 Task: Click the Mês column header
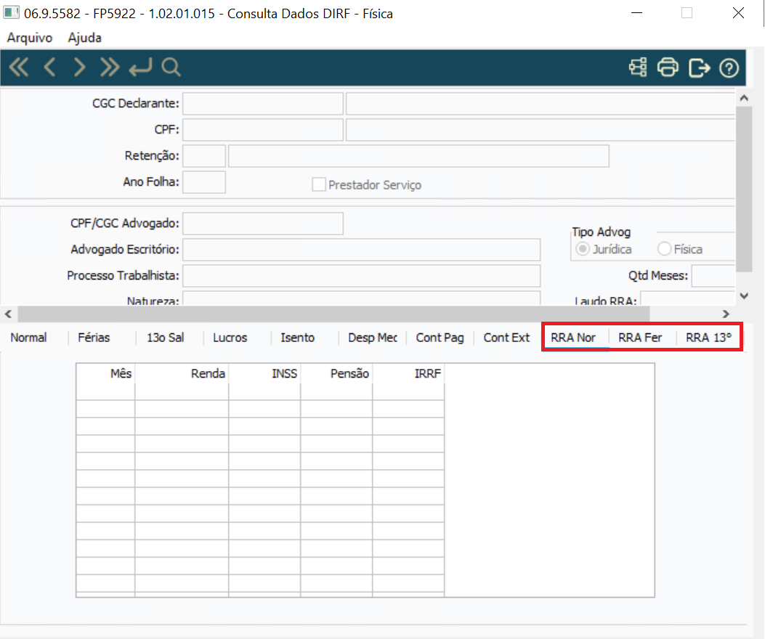click(105, 374)
